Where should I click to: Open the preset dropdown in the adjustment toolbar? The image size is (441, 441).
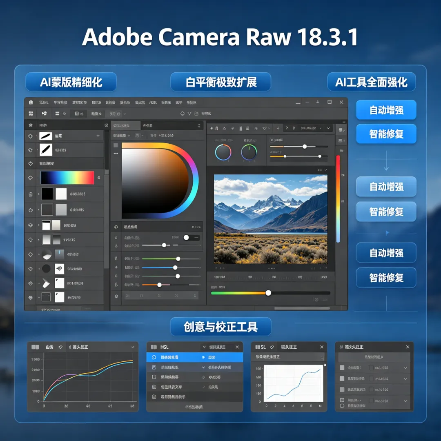coord(311,128)
